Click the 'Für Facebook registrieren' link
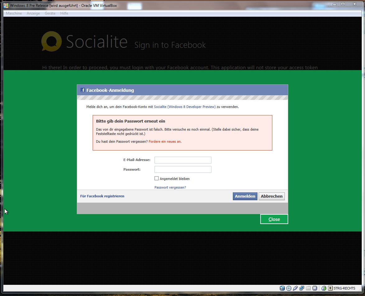The image size is (365, 296). click(x=102, y=196)
